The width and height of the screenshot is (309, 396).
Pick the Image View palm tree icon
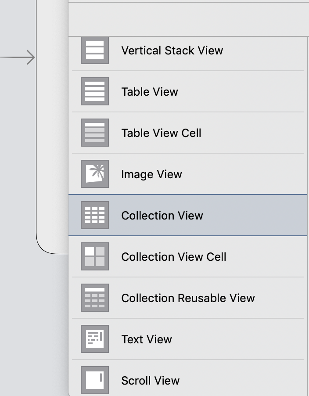click(95, 174)
